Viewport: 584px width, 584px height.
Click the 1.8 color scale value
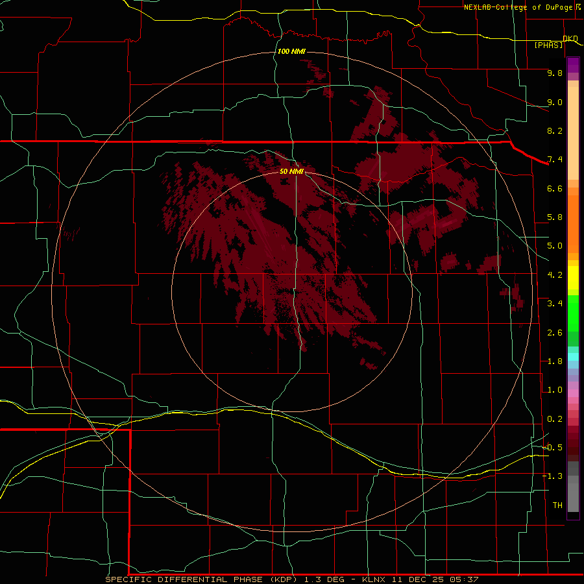click(555, 361)
